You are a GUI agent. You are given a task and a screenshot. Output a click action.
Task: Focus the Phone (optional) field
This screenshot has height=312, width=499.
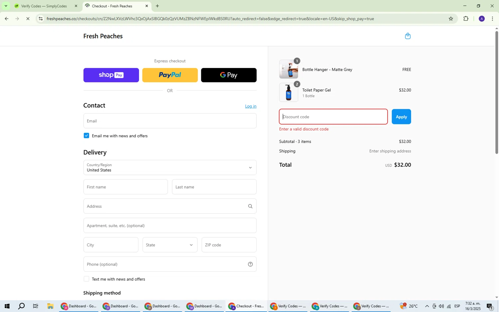pyautogui.click(x=170, y=264)
